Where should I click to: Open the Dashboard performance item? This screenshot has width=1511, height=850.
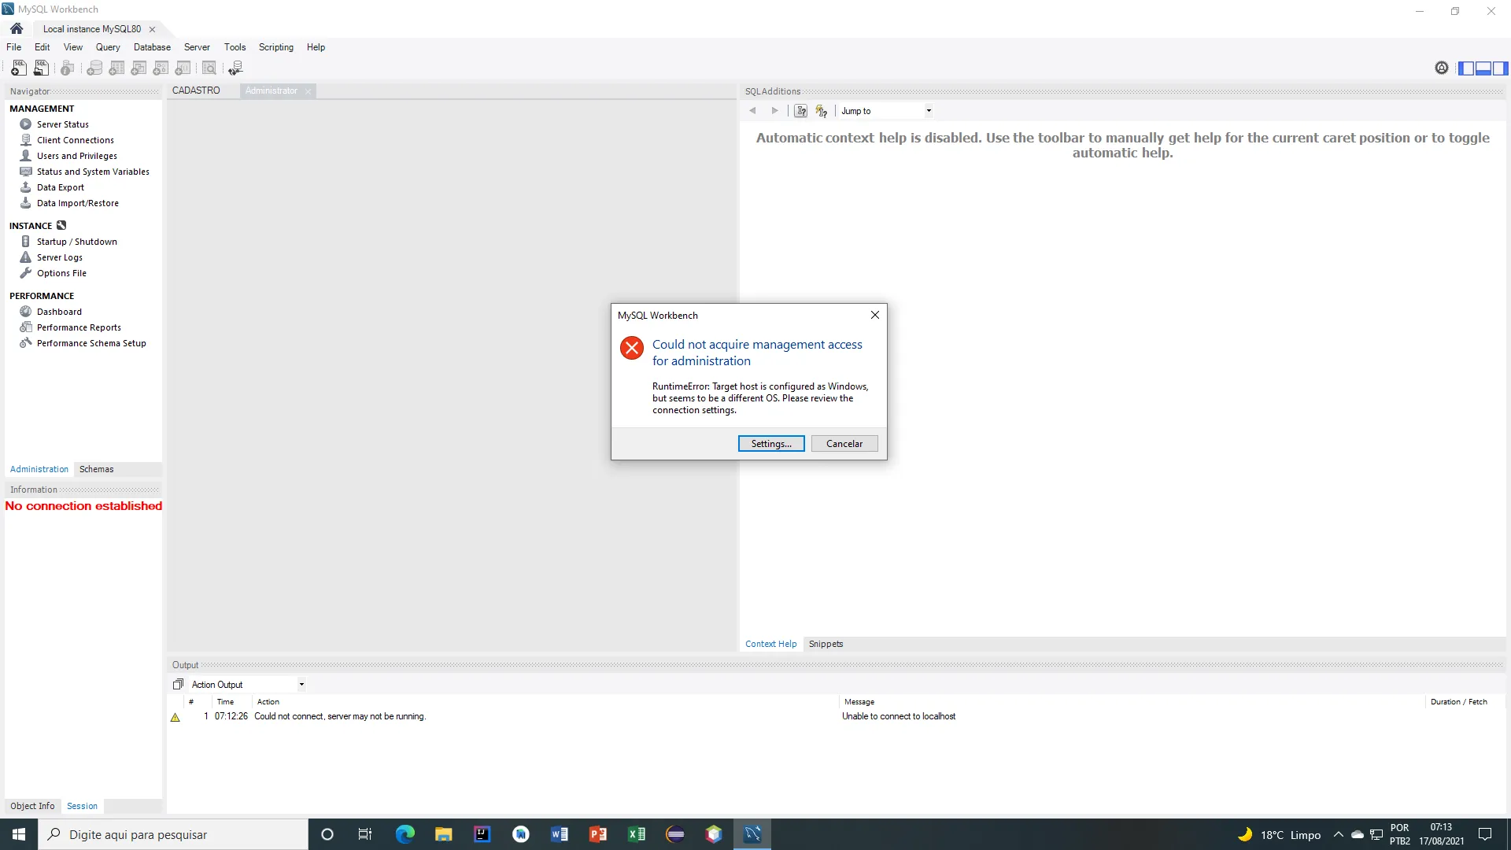click(x=59, y=312)
